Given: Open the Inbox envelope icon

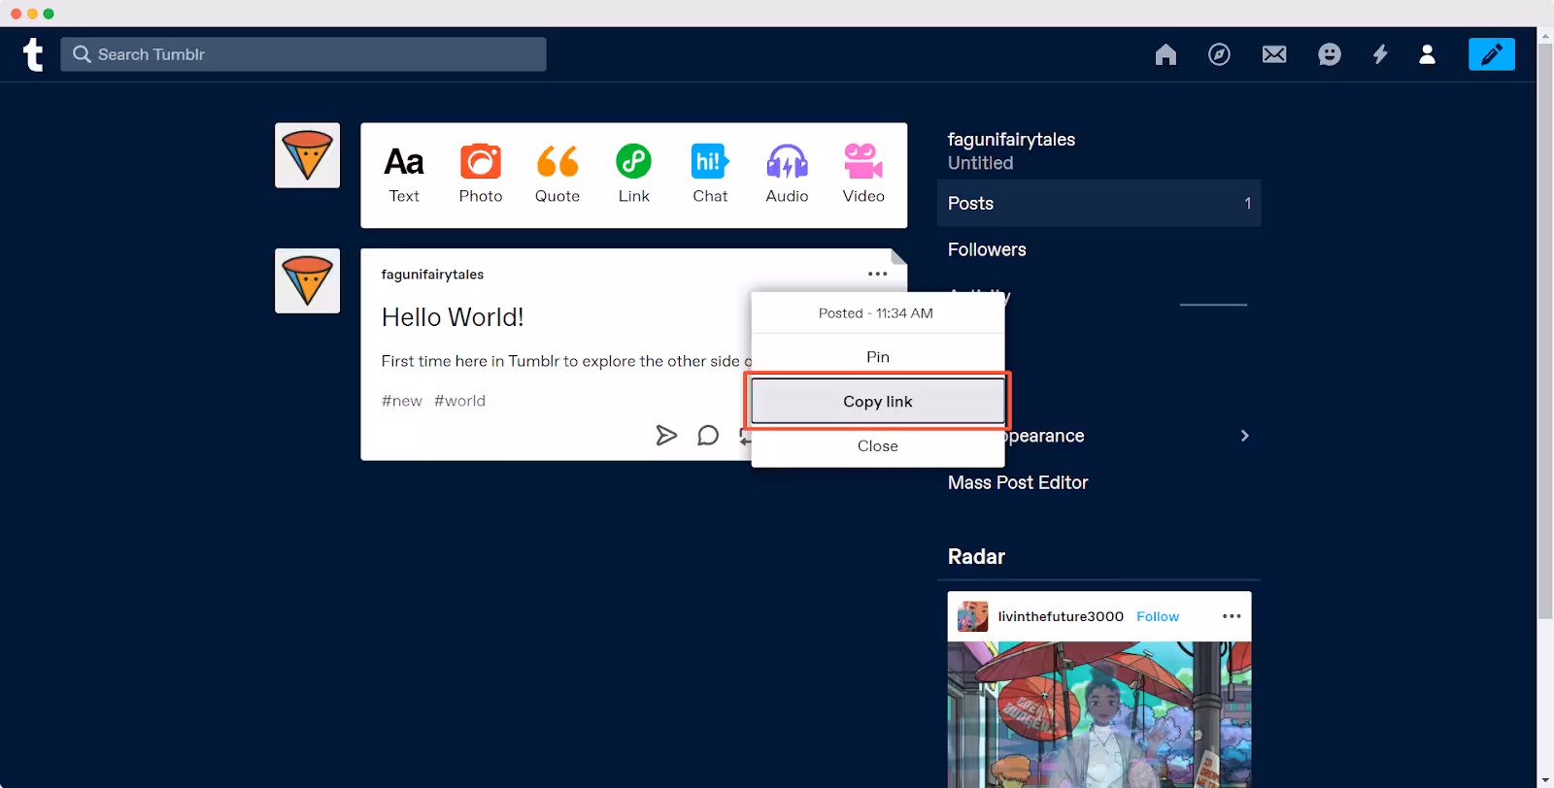Looking at the screenshot, I should coord(1274,54).
